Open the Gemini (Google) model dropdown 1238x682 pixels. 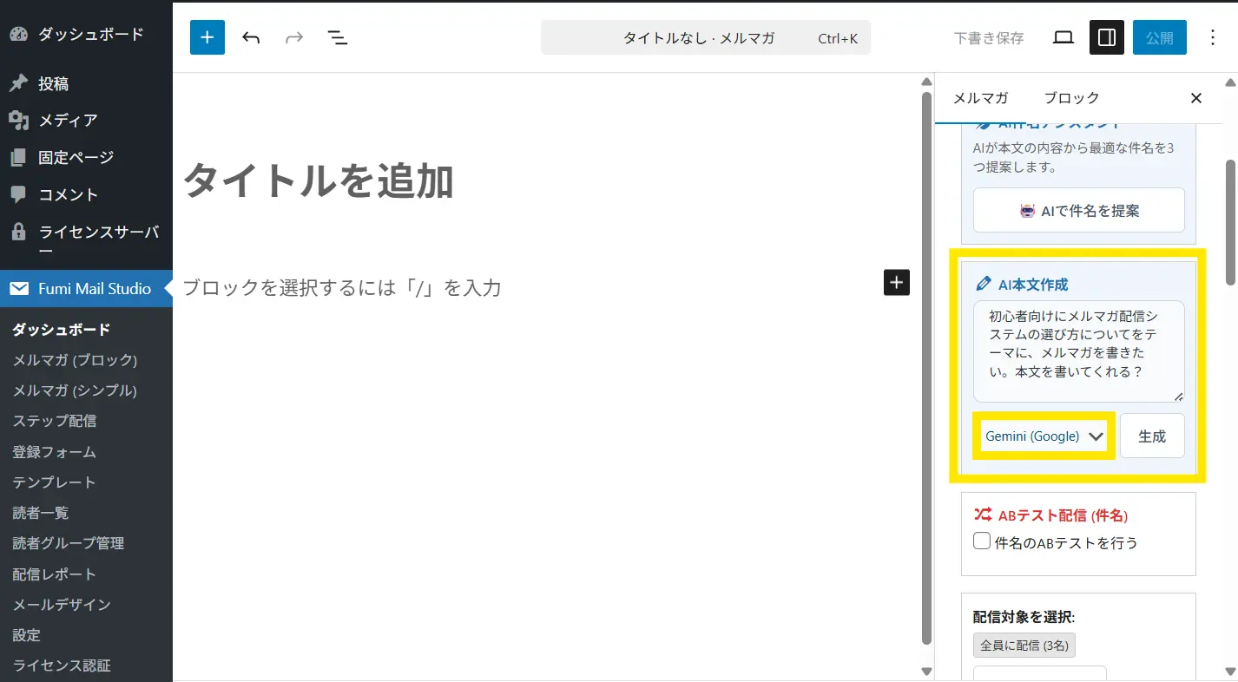[1044, 436]
